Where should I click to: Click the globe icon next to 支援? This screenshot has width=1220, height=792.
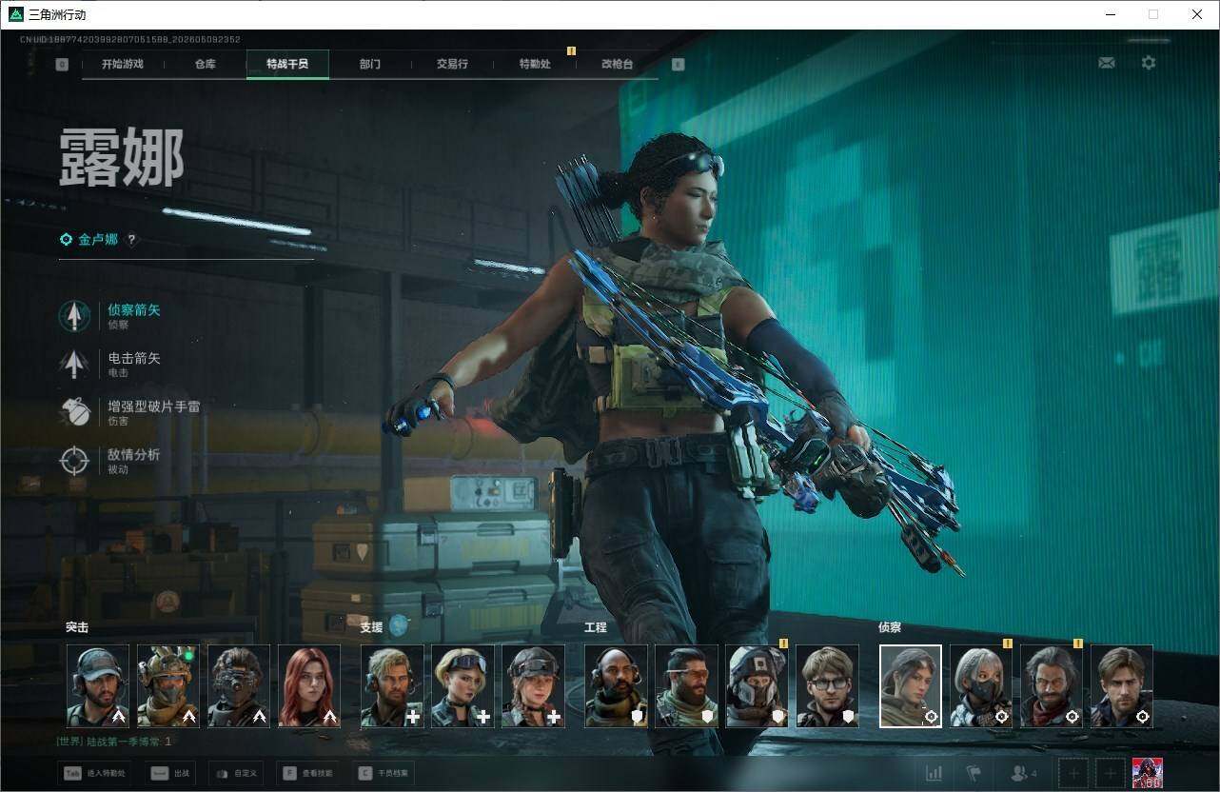(x=399, y=625)
